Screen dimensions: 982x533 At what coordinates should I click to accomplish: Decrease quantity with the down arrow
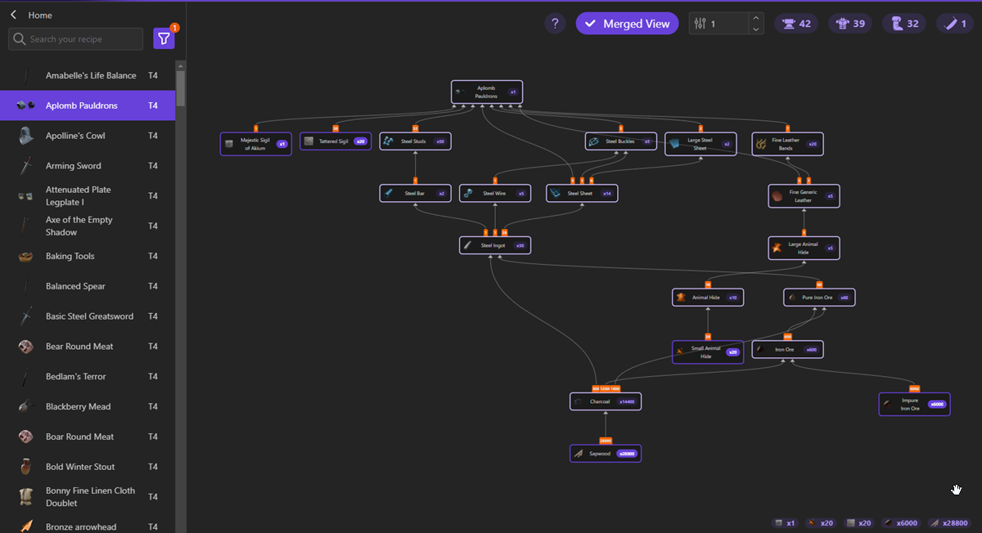click(x=756, y=29)
